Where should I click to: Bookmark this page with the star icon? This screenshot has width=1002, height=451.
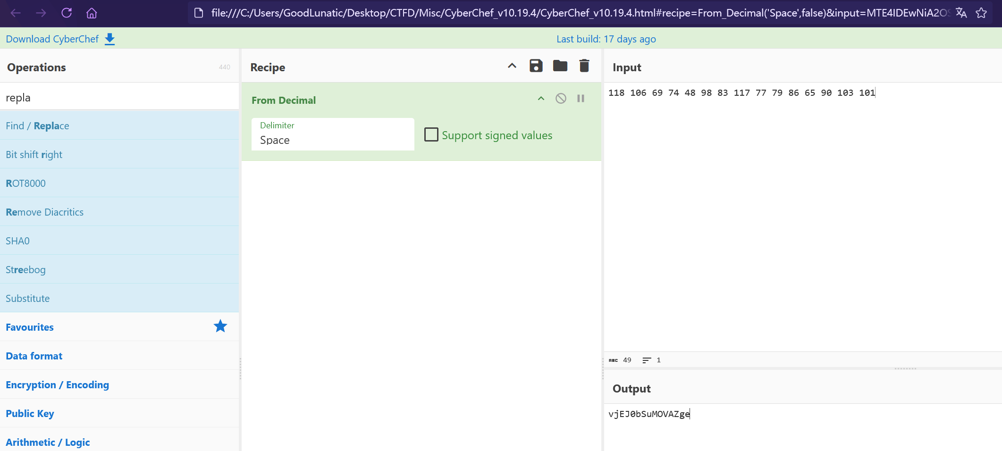click(982, 13)
